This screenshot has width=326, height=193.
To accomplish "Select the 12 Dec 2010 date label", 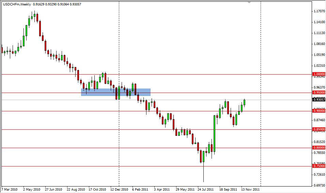I will pyautogui.click(x=119, y=189).
